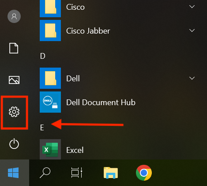Open Settings gear icon
This screenshot has height=186, width=207.
point(14,112)
